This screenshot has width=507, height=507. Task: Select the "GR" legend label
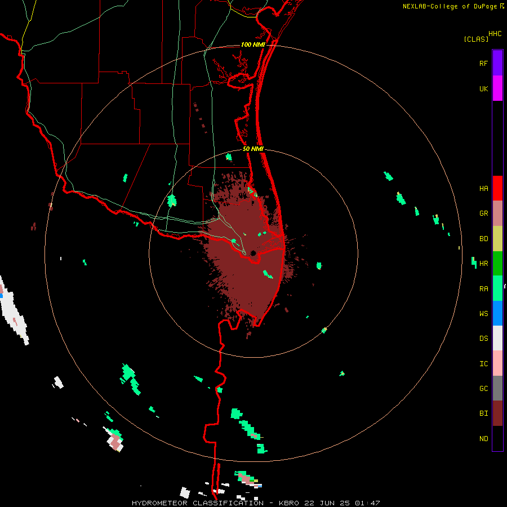(x=483, y=214)
